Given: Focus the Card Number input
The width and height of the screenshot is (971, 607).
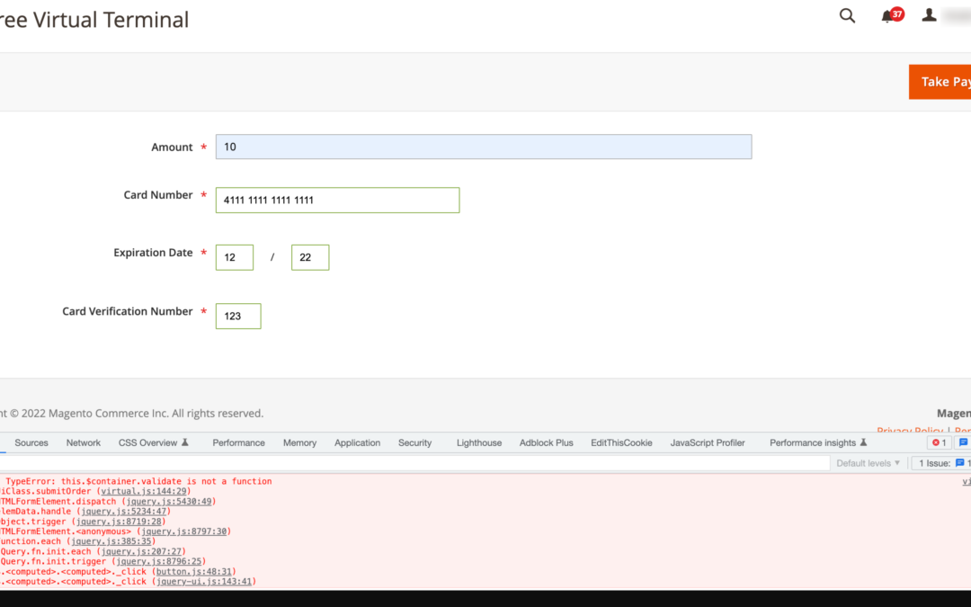Looking at the screenshot, I should pyautogui.click(x=337, y=200).
